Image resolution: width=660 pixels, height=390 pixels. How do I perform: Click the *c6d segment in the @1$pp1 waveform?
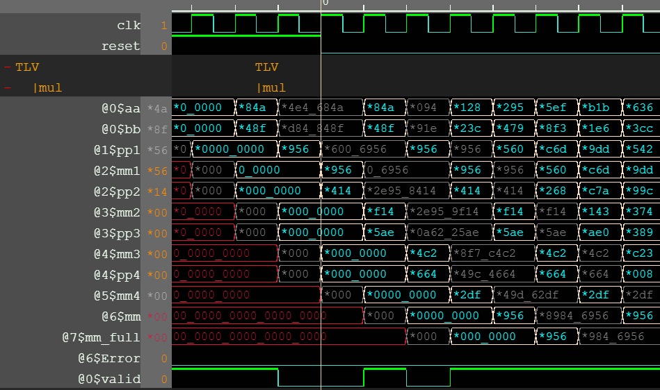point(557,149)
